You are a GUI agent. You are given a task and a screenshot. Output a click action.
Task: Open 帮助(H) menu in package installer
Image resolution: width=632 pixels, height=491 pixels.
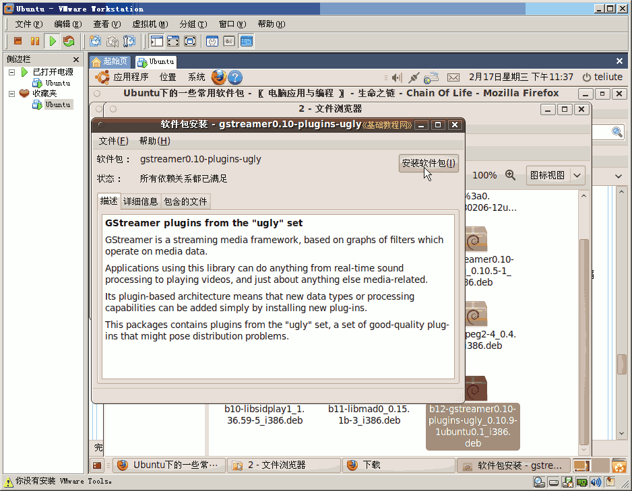point(155,141)
